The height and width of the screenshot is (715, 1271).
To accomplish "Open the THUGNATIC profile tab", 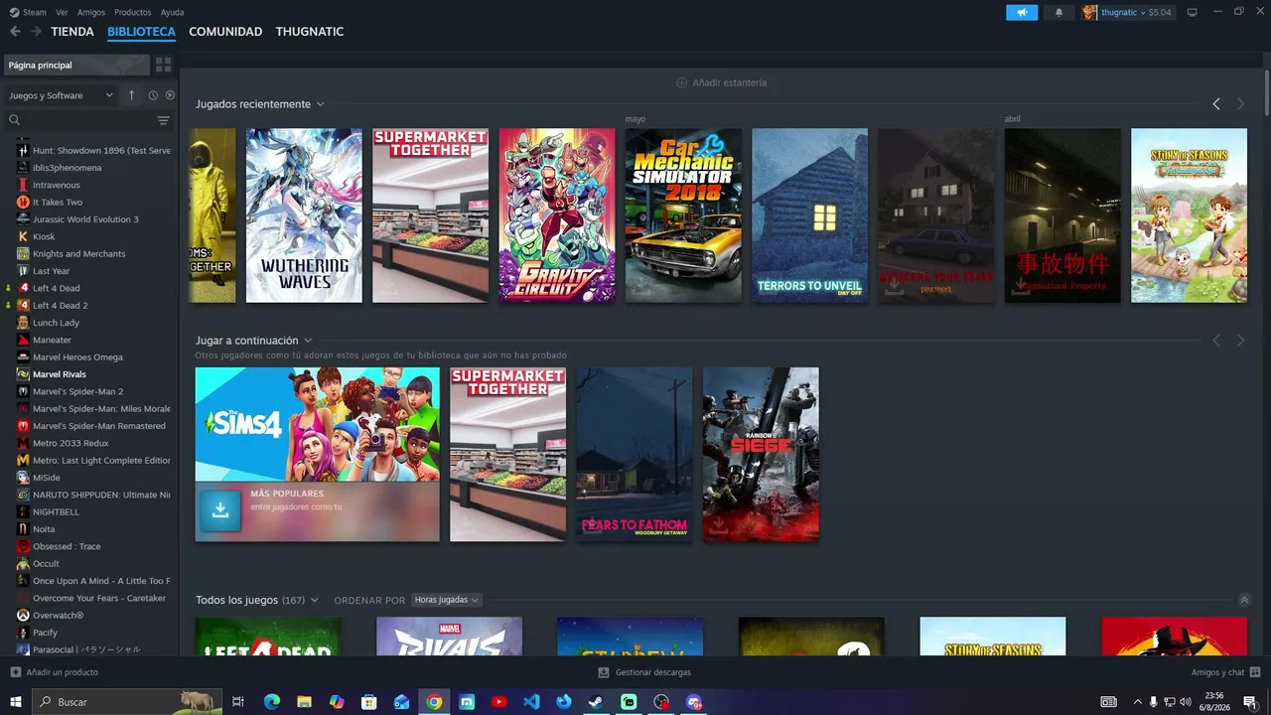I will 310,32.
